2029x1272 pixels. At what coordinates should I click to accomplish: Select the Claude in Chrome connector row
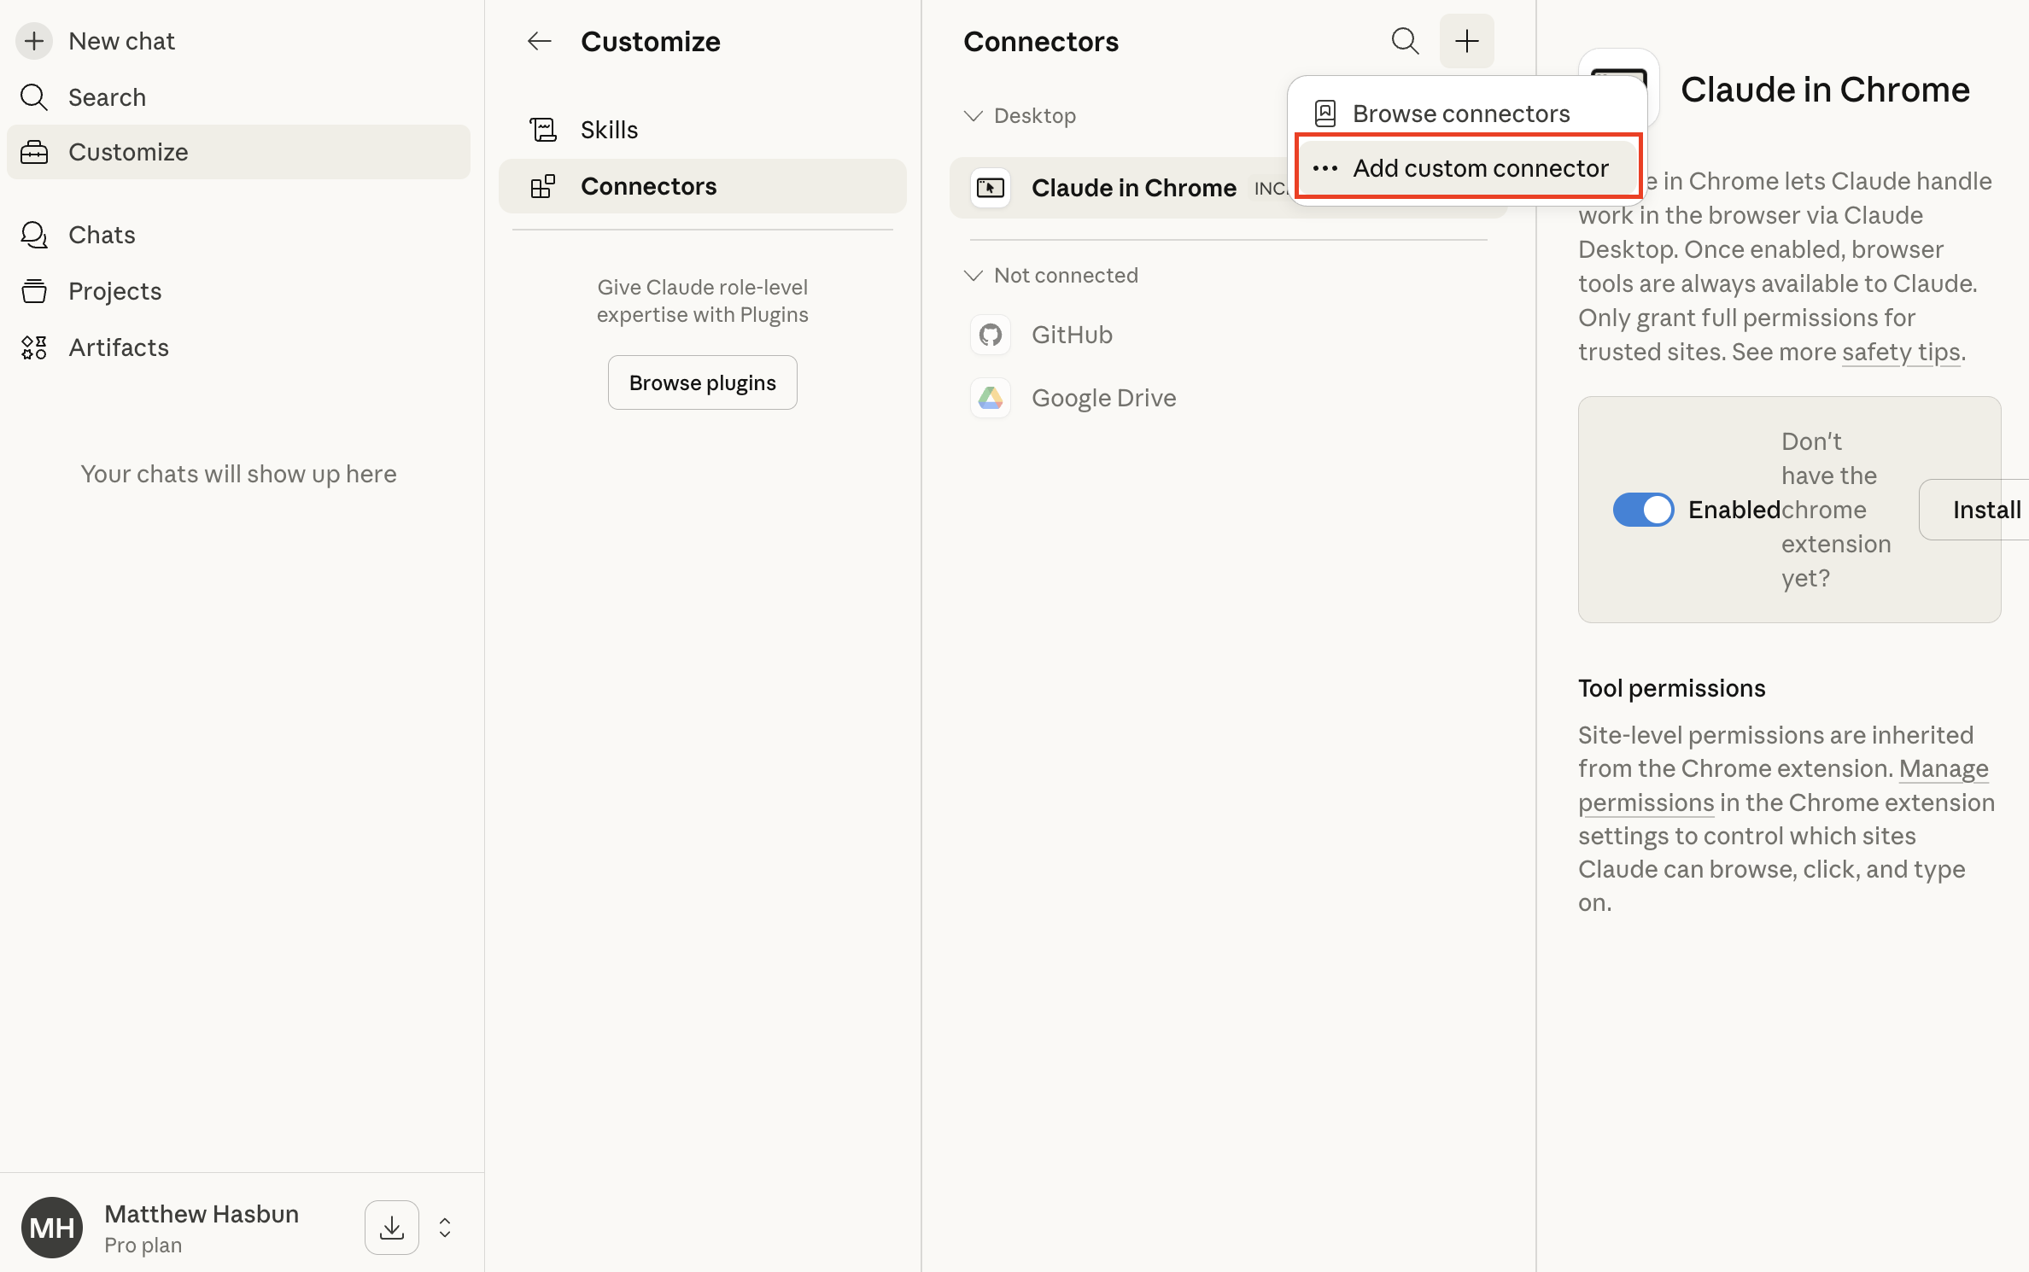click(x=1132, y=188)
